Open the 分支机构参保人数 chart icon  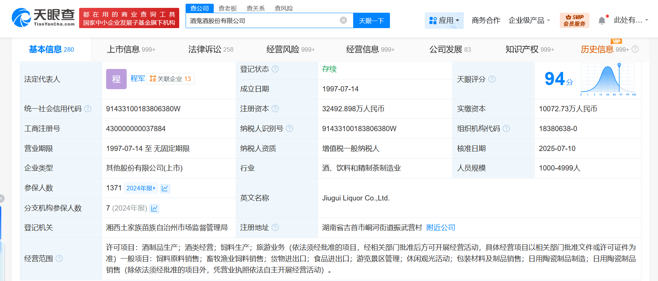154,208
